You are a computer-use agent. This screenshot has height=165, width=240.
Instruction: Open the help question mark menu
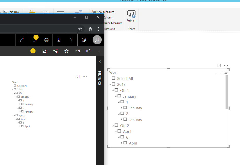tap(71, 40)
